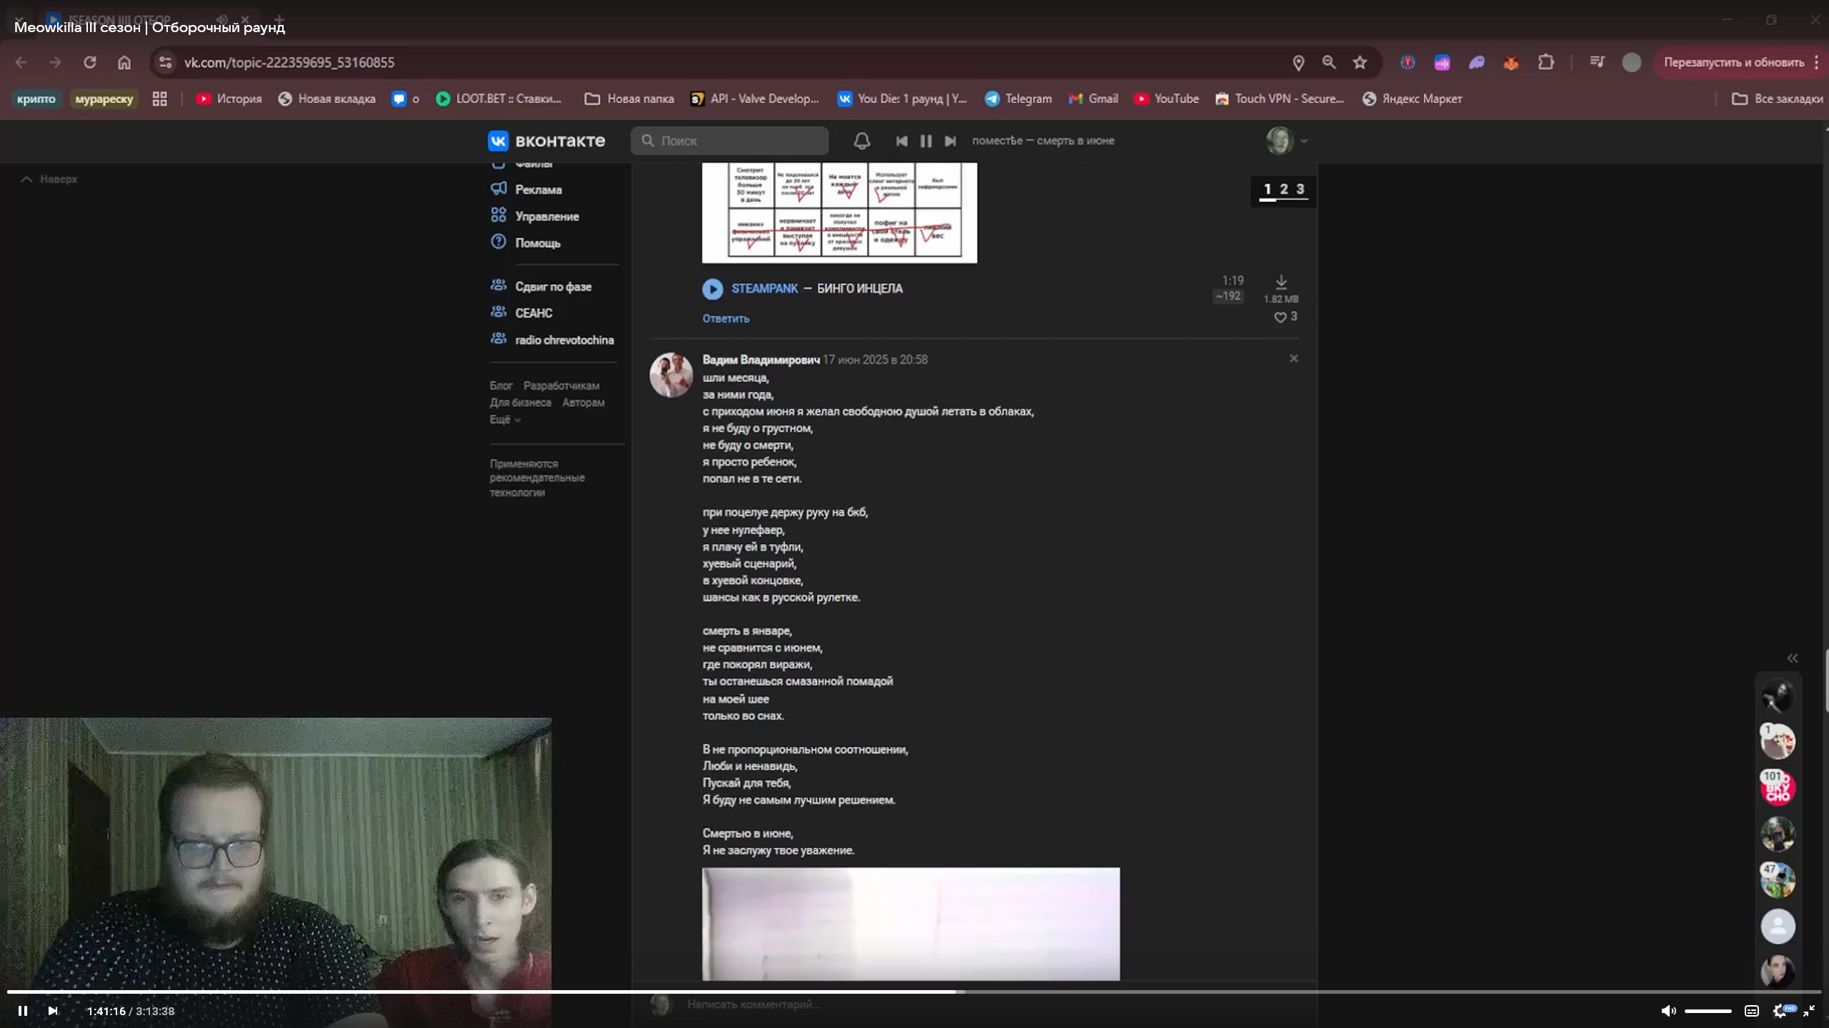Screen dimensions: 1829x1028
Task: Bookmark this page with star icon
Action: click(x=1360, y=63)
